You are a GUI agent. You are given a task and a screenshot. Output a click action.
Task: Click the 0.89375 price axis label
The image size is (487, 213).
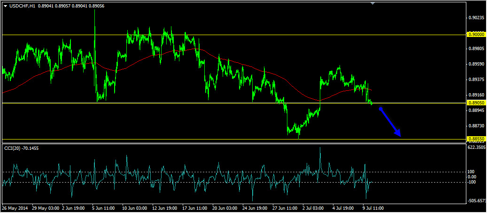(477, 80)
